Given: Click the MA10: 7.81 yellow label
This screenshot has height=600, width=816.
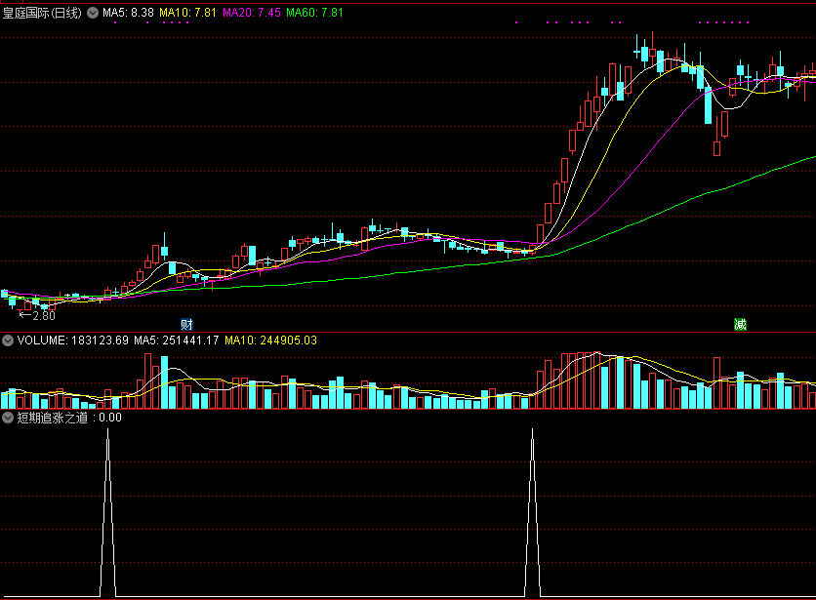Looking at the screenshot, I should (x=187, y=13).
